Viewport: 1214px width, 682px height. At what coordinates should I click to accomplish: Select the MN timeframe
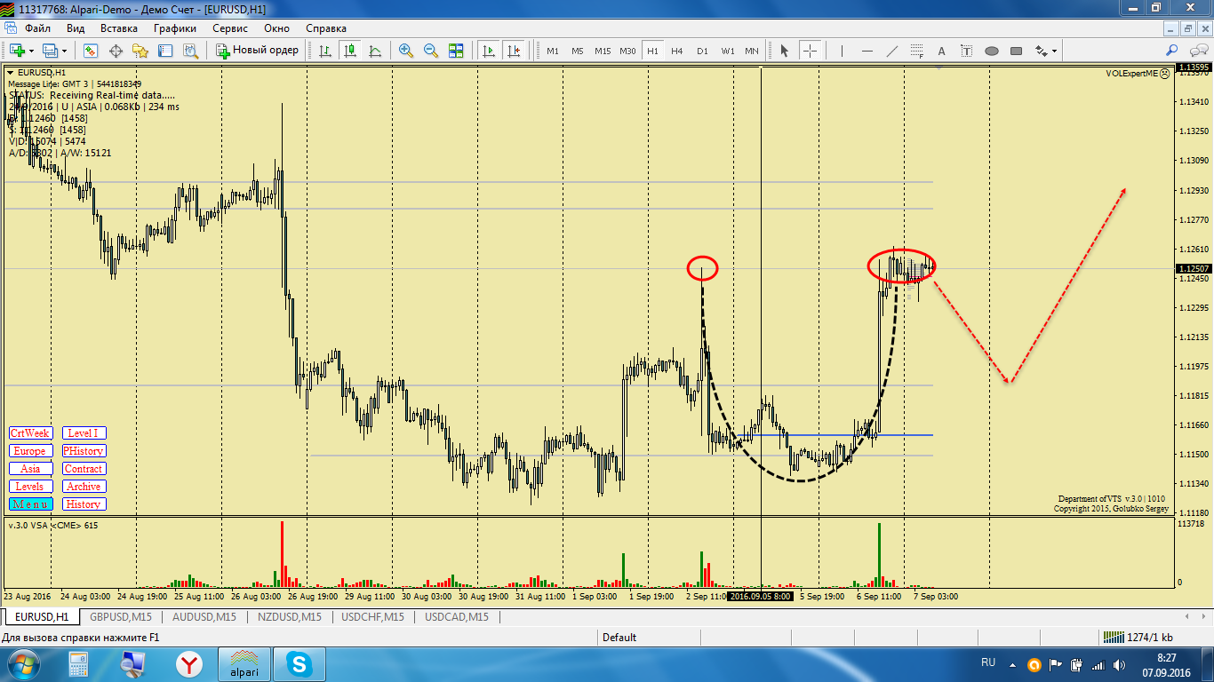coord(752,51)
